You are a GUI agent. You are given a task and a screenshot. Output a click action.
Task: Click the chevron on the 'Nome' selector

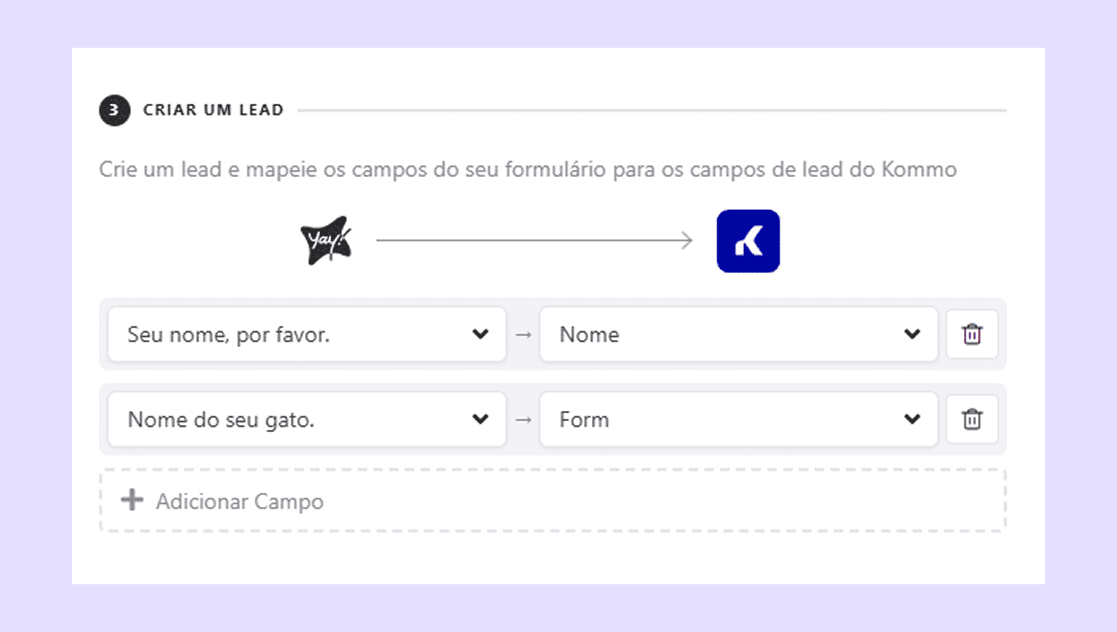(912, 334)
